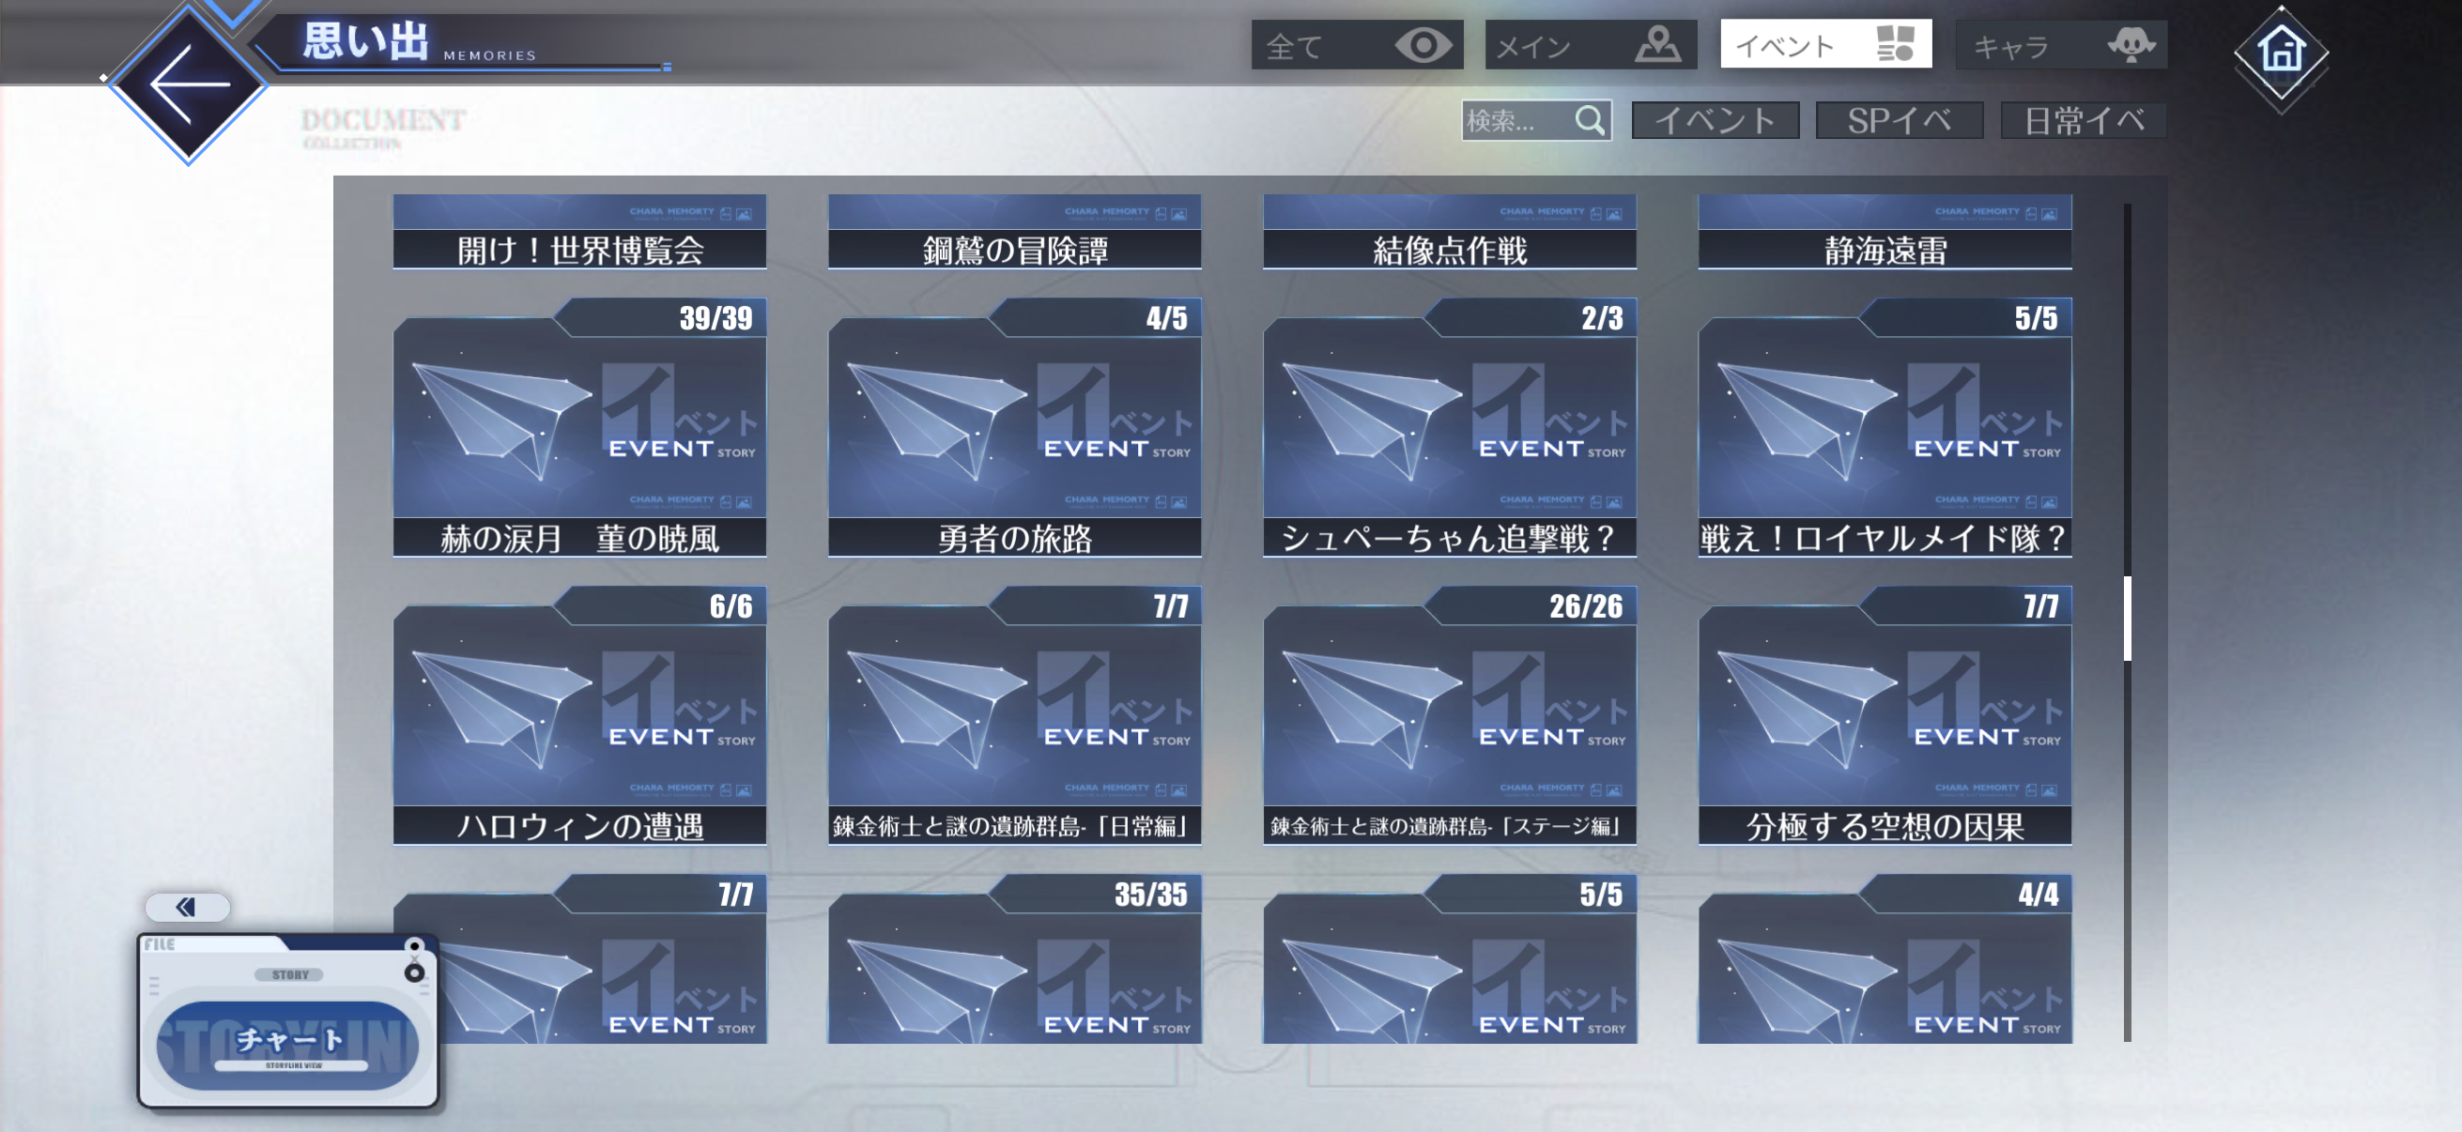Switch to the キャラ character tab
This screenshot has width=2462, height=1132.
pyautogui.click(x=2060, y=45)
